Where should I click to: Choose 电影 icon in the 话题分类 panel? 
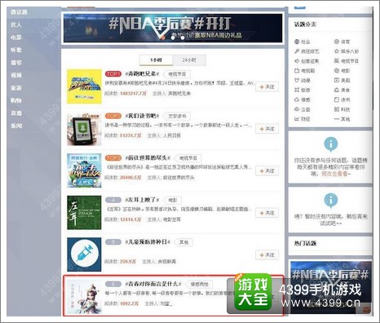[337, 71]
